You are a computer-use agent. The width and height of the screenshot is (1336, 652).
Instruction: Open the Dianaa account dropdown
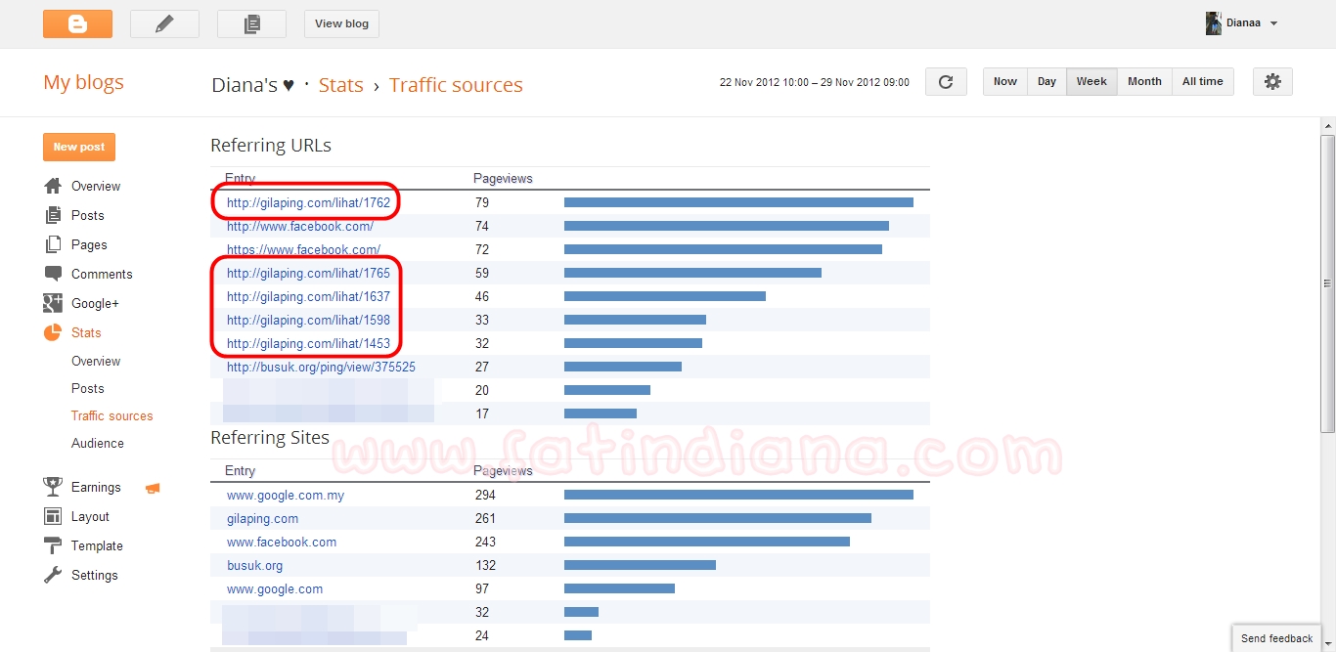pyautogui.click(x=1273, y=23)
